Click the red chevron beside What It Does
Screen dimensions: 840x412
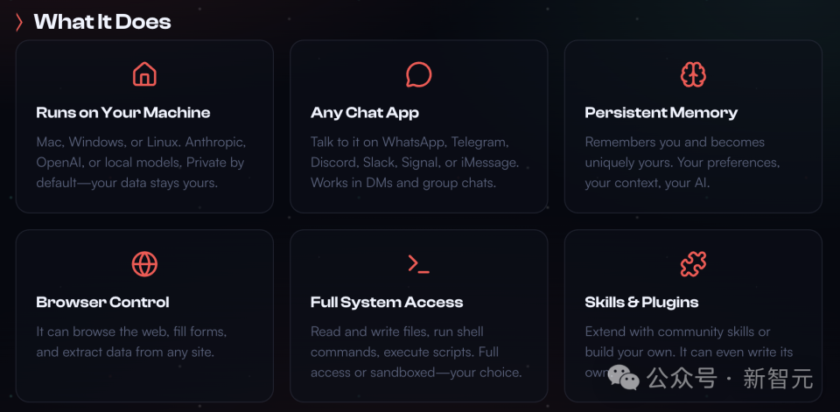[19, 22]
